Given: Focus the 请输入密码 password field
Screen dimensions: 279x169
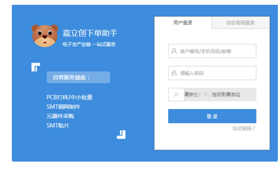Looking at the screenshot, I should pyautogui.click(x=216, y=73).
